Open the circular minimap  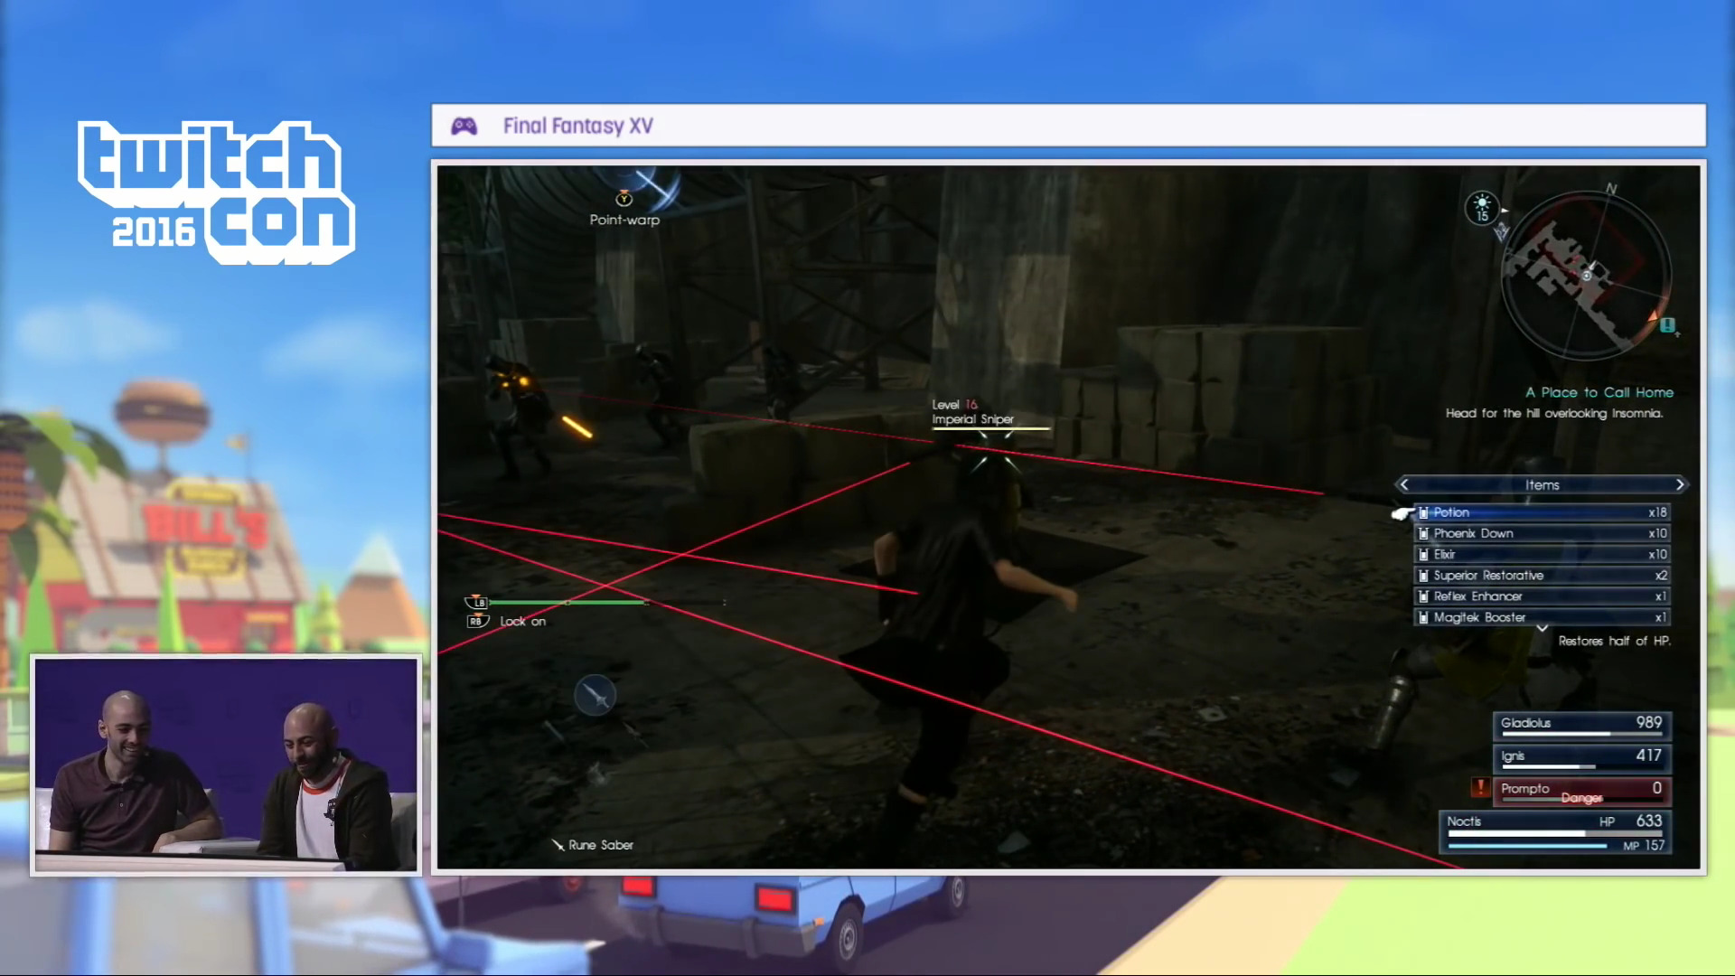pos(1586,276)
